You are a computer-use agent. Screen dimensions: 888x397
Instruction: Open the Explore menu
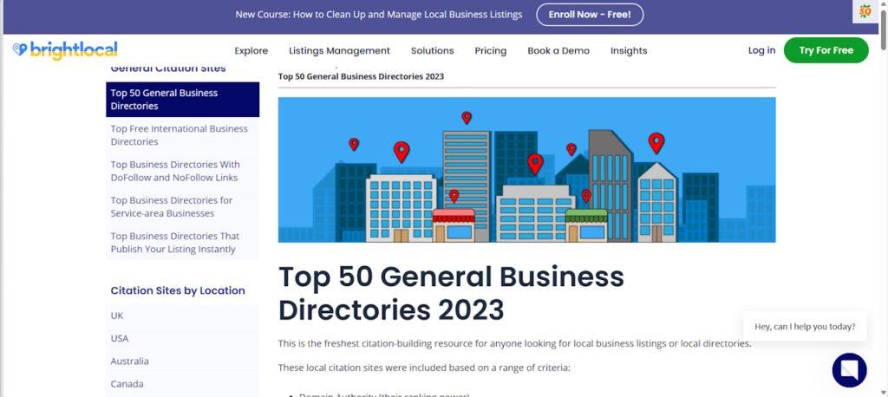click(251, 50)
